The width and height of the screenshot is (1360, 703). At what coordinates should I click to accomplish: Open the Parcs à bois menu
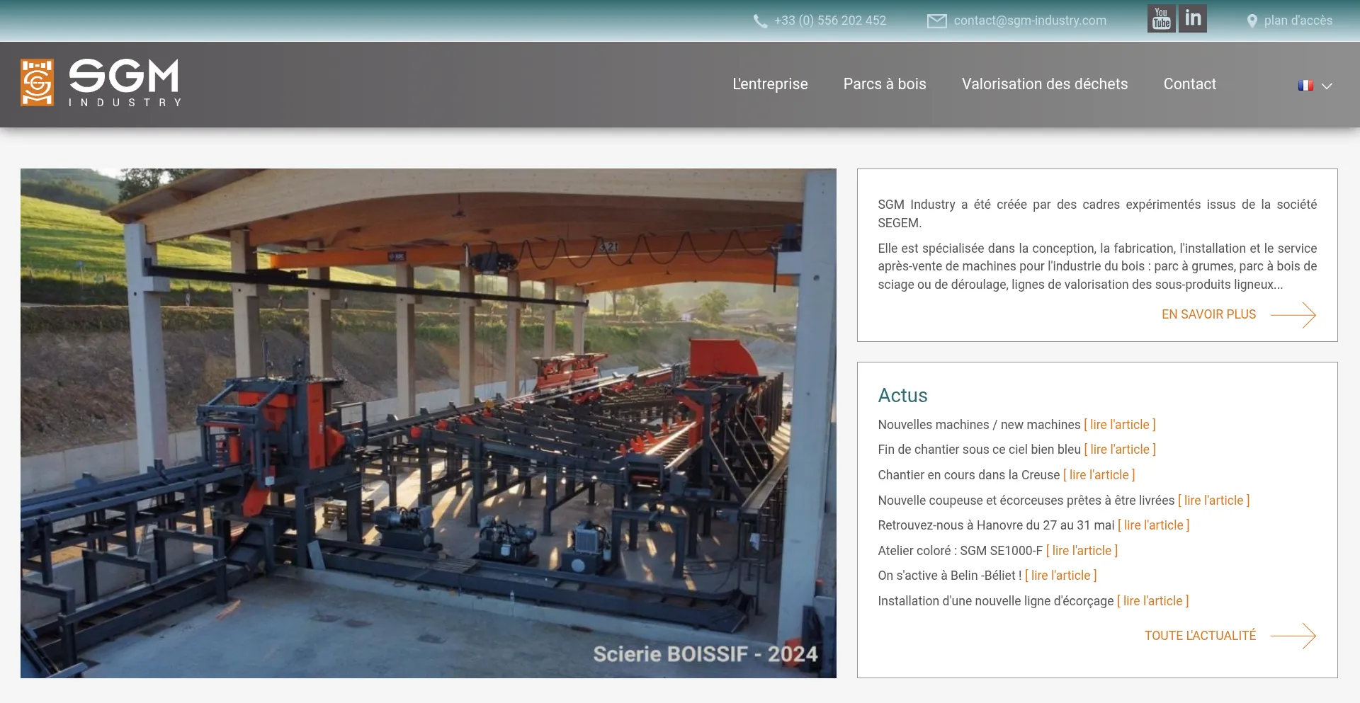click(885, 84)
